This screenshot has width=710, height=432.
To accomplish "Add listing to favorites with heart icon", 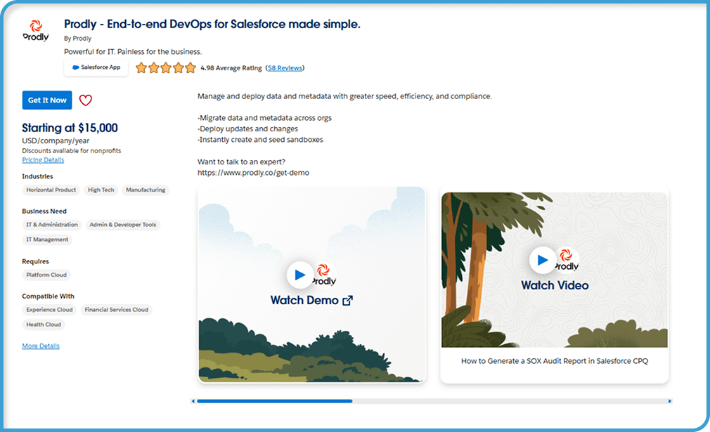I will point(86,100).
